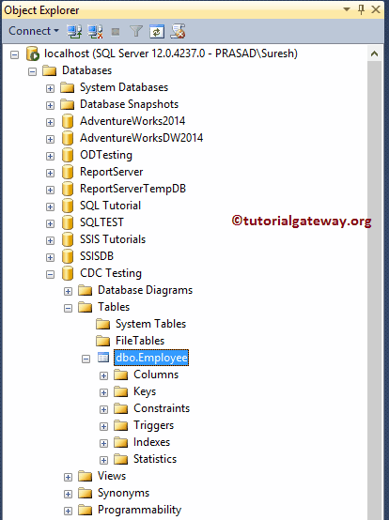Expand the ReportServer database node
This screenshot has width=389, height=520.
click(x=50, y=173)
